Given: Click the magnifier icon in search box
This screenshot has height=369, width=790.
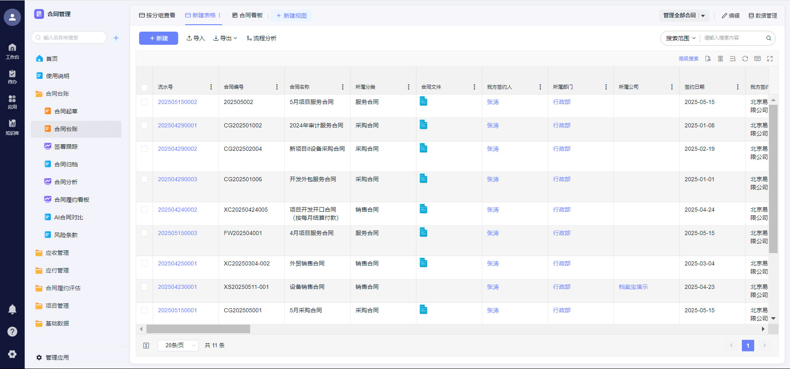Looking at the screenshot, I should coord(768,38).
